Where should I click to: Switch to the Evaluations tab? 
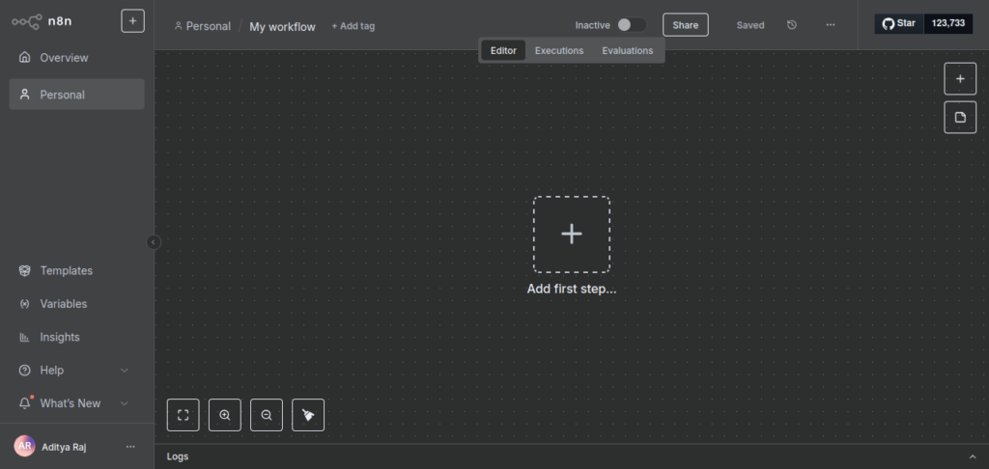[627, 50]
